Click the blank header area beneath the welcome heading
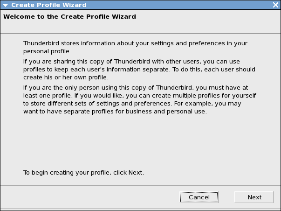This screenshot has width=281, height=211. [x=141, y=27]
